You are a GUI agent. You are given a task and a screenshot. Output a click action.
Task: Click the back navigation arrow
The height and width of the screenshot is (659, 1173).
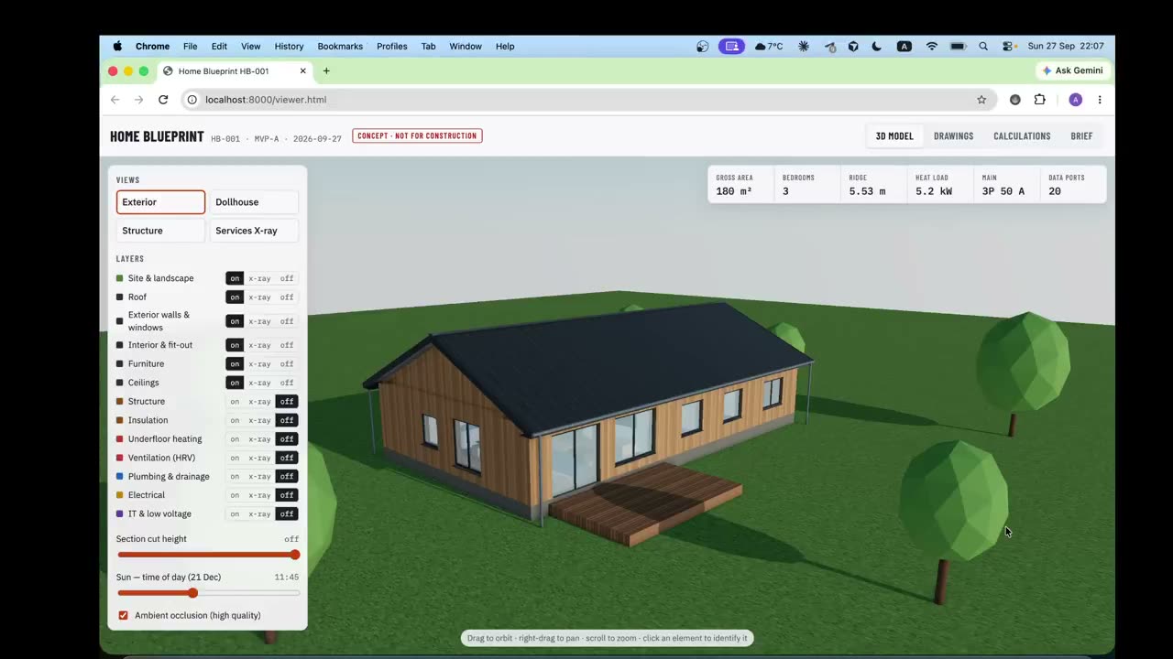click(115, 100)
